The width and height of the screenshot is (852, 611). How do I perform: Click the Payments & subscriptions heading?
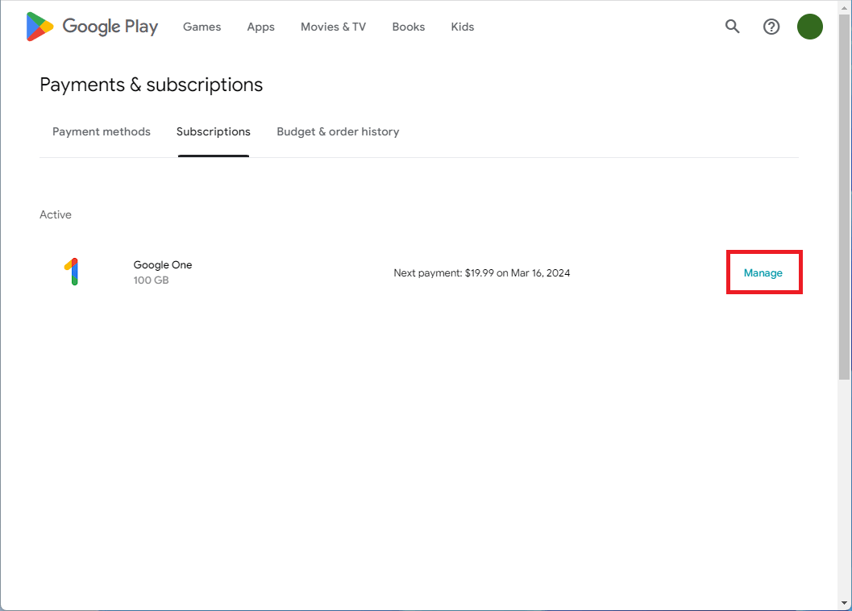(151, 85)
